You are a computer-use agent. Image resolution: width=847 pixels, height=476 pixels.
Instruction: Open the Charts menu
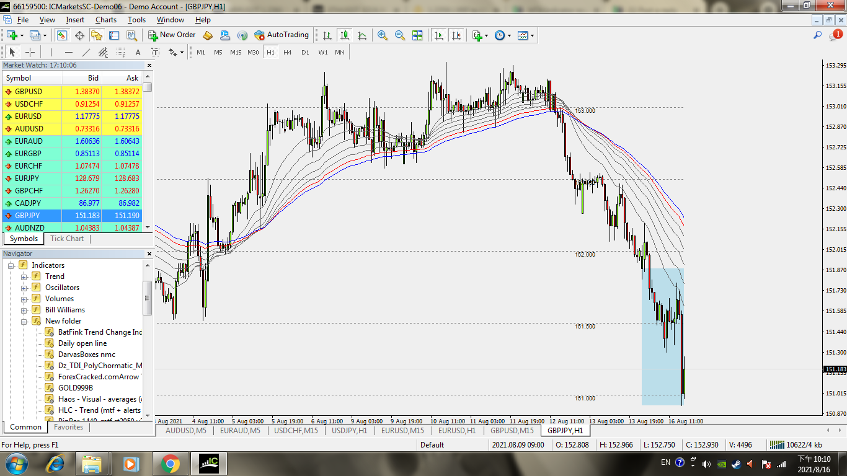[105, 20]
